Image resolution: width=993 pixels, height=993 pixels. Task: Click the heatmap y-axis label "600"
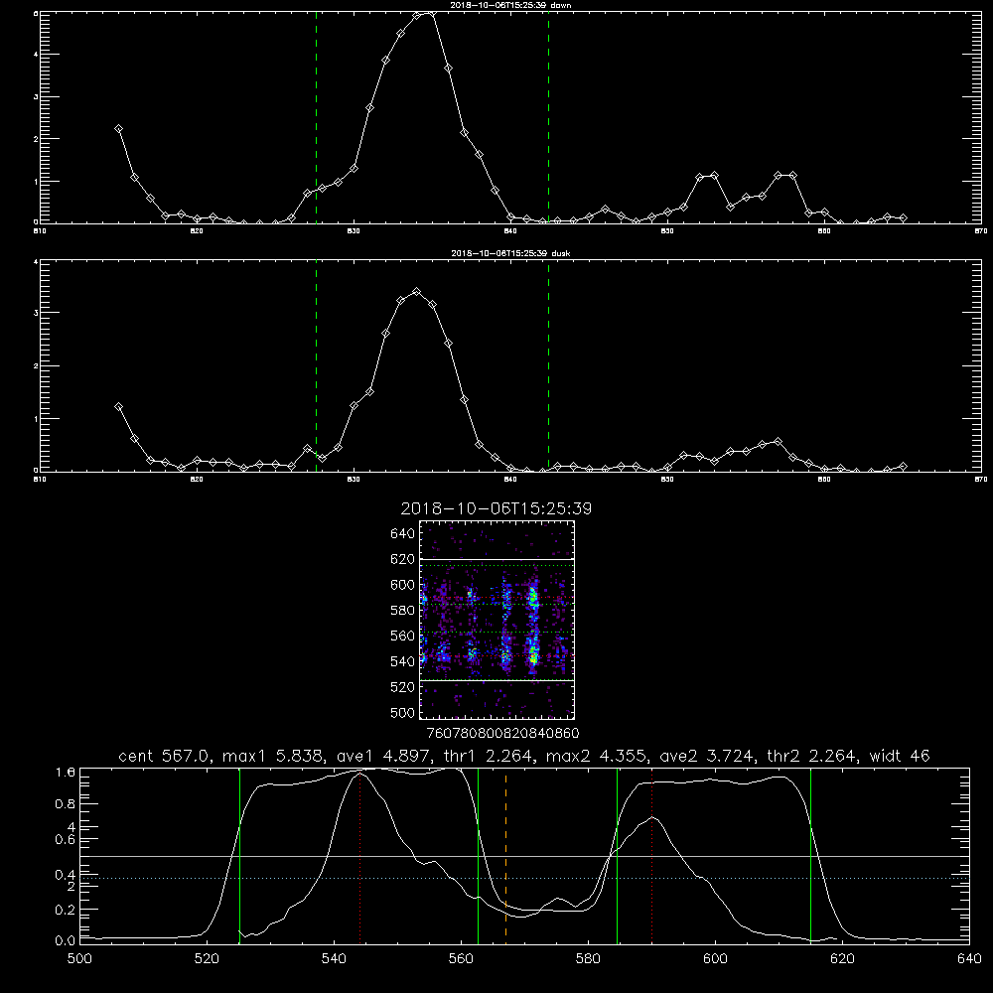click(402, 585)
